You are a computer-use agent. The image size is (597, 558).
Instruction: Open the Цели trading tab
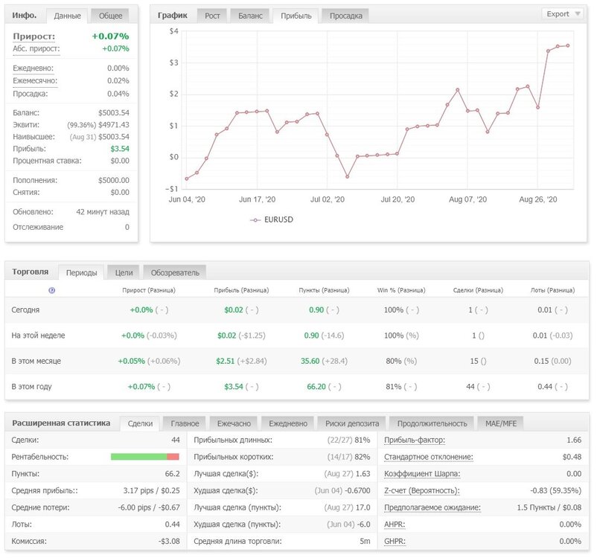pos(124,272)
